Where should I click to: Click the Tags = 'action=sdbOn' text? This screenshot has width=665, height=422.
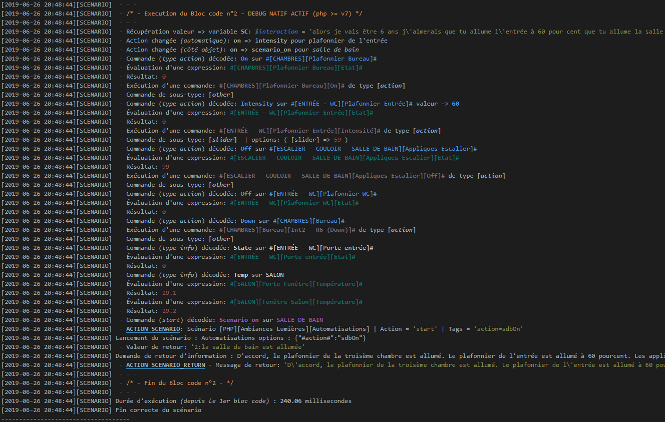click(x=486, y=329)
